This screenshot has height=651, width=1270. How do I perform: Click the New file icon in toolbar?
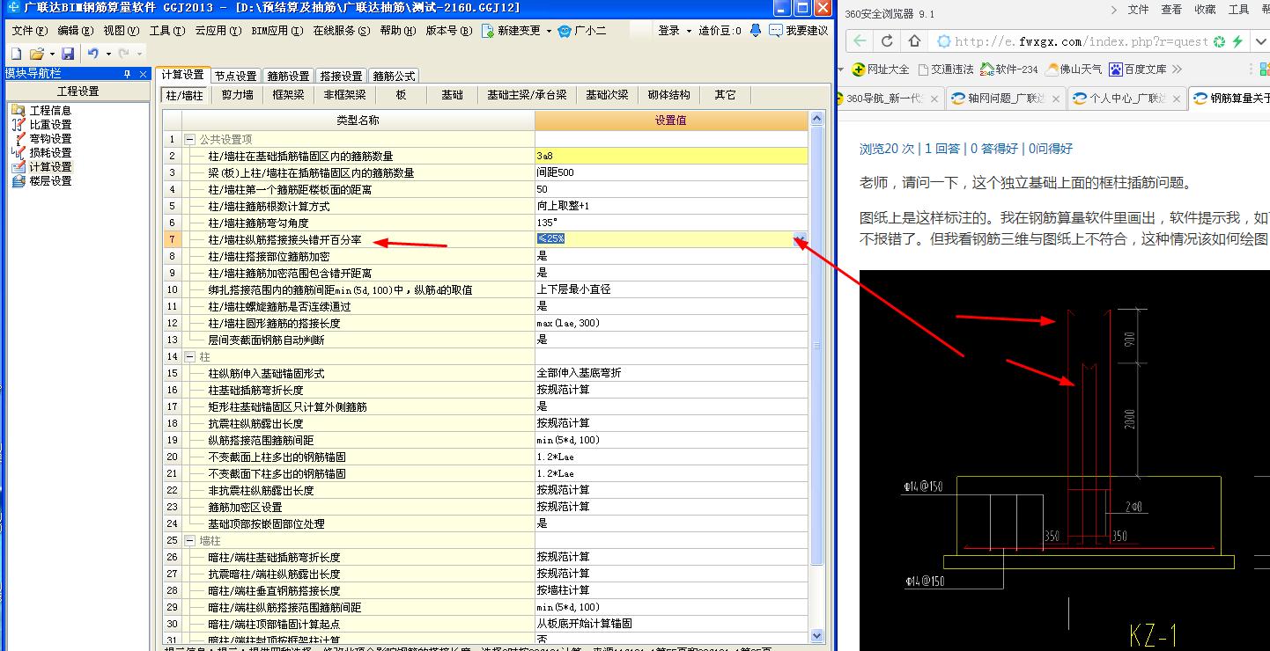click(16, 54)
